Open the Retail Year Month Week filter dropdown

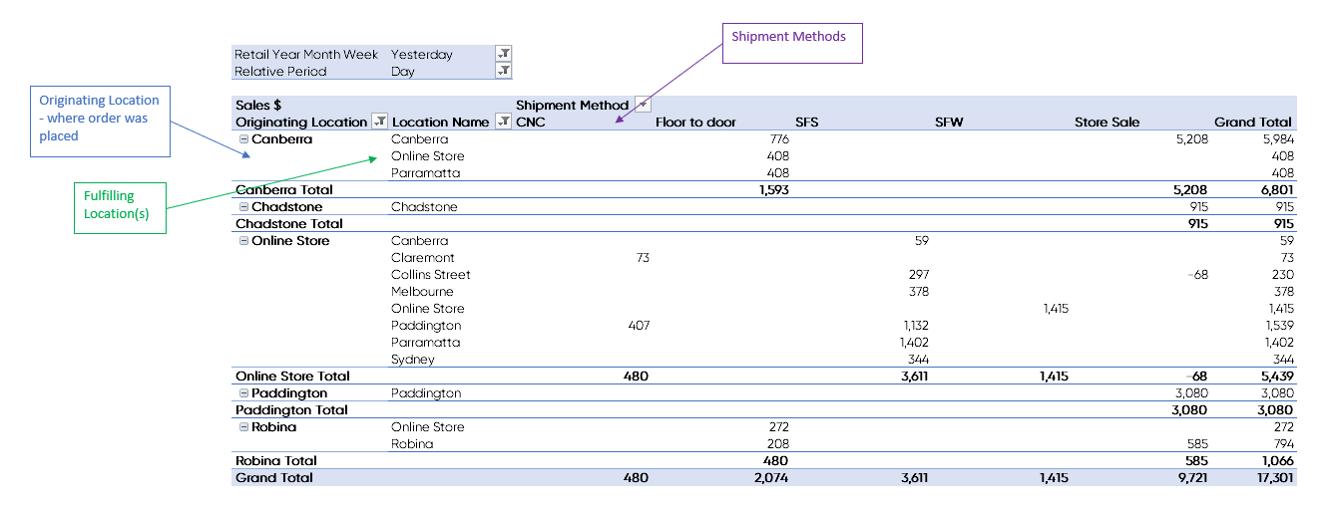503,54
